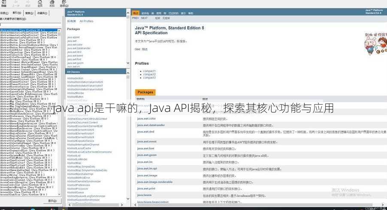Open java.awt.event in left packages frame
The image size is (387, 210).
pyautogui.click(x=75, y=56)
